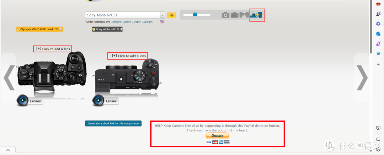Go to previous cameras with left arrow

point(9,78)
